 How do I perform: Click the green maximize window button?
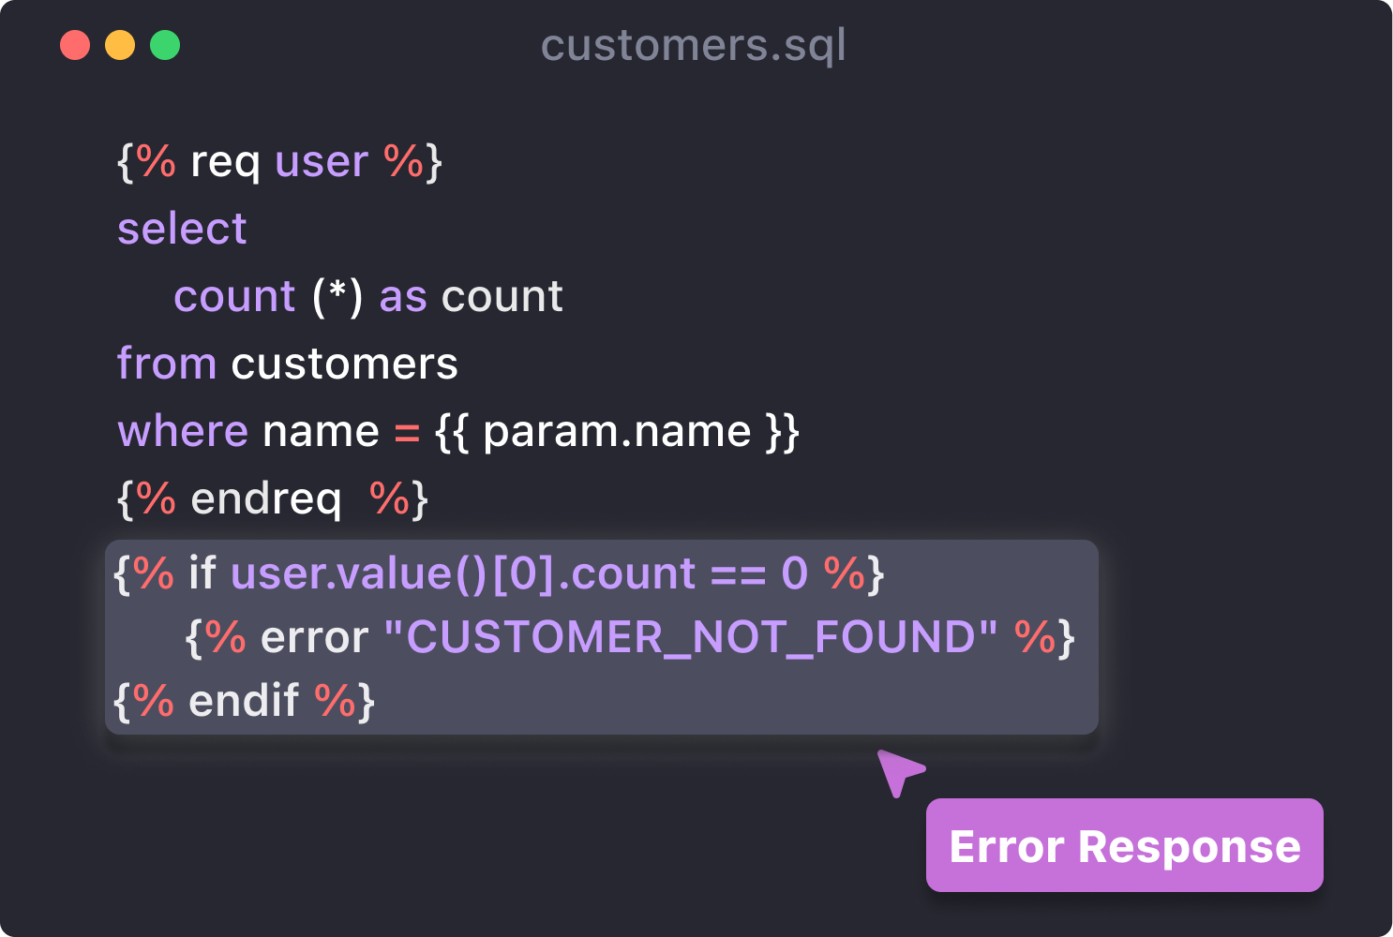pyautogui.click(x=165, y=45)
